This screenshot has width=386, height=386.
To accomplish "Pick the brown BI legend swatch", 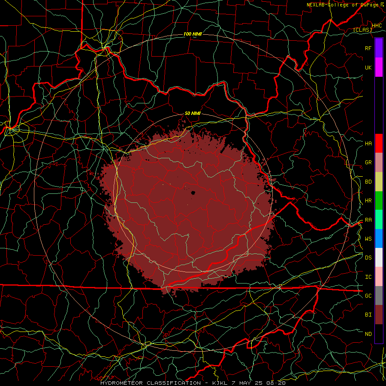I will [379, 315].
